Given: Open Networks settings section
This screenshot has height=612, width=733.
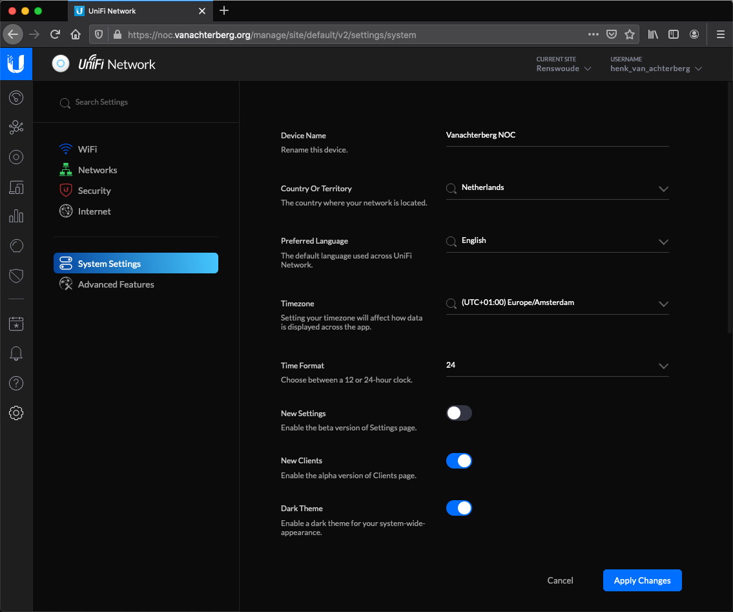Looking at the screenshot, I should pos(88,170).
